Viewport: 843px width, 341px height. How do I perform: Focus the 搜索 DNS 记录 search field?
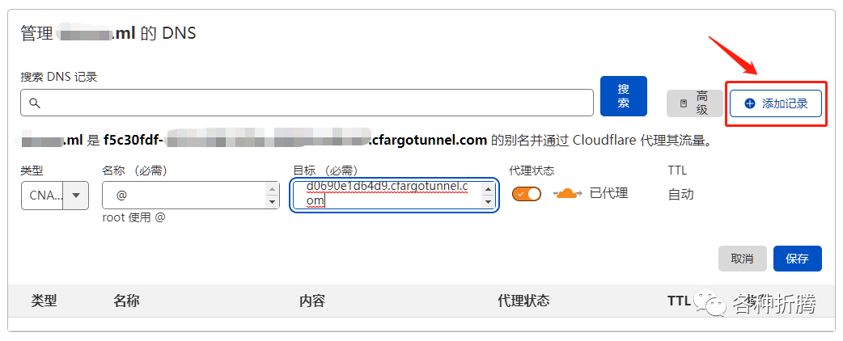point(307,103)
